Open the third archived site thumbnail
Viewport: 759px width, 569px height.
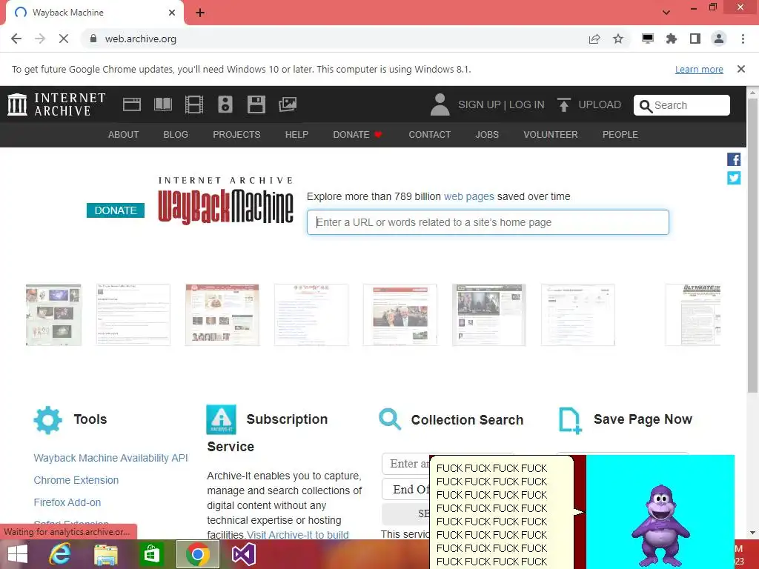click(222, 315)
